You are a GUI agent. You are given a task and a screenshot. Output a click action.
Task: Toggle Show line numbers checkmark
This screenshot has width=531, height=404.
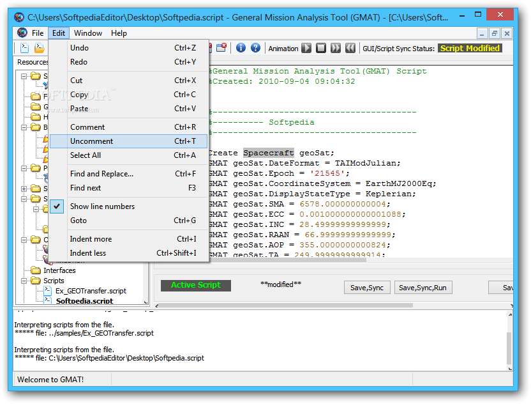pos(57,206)
